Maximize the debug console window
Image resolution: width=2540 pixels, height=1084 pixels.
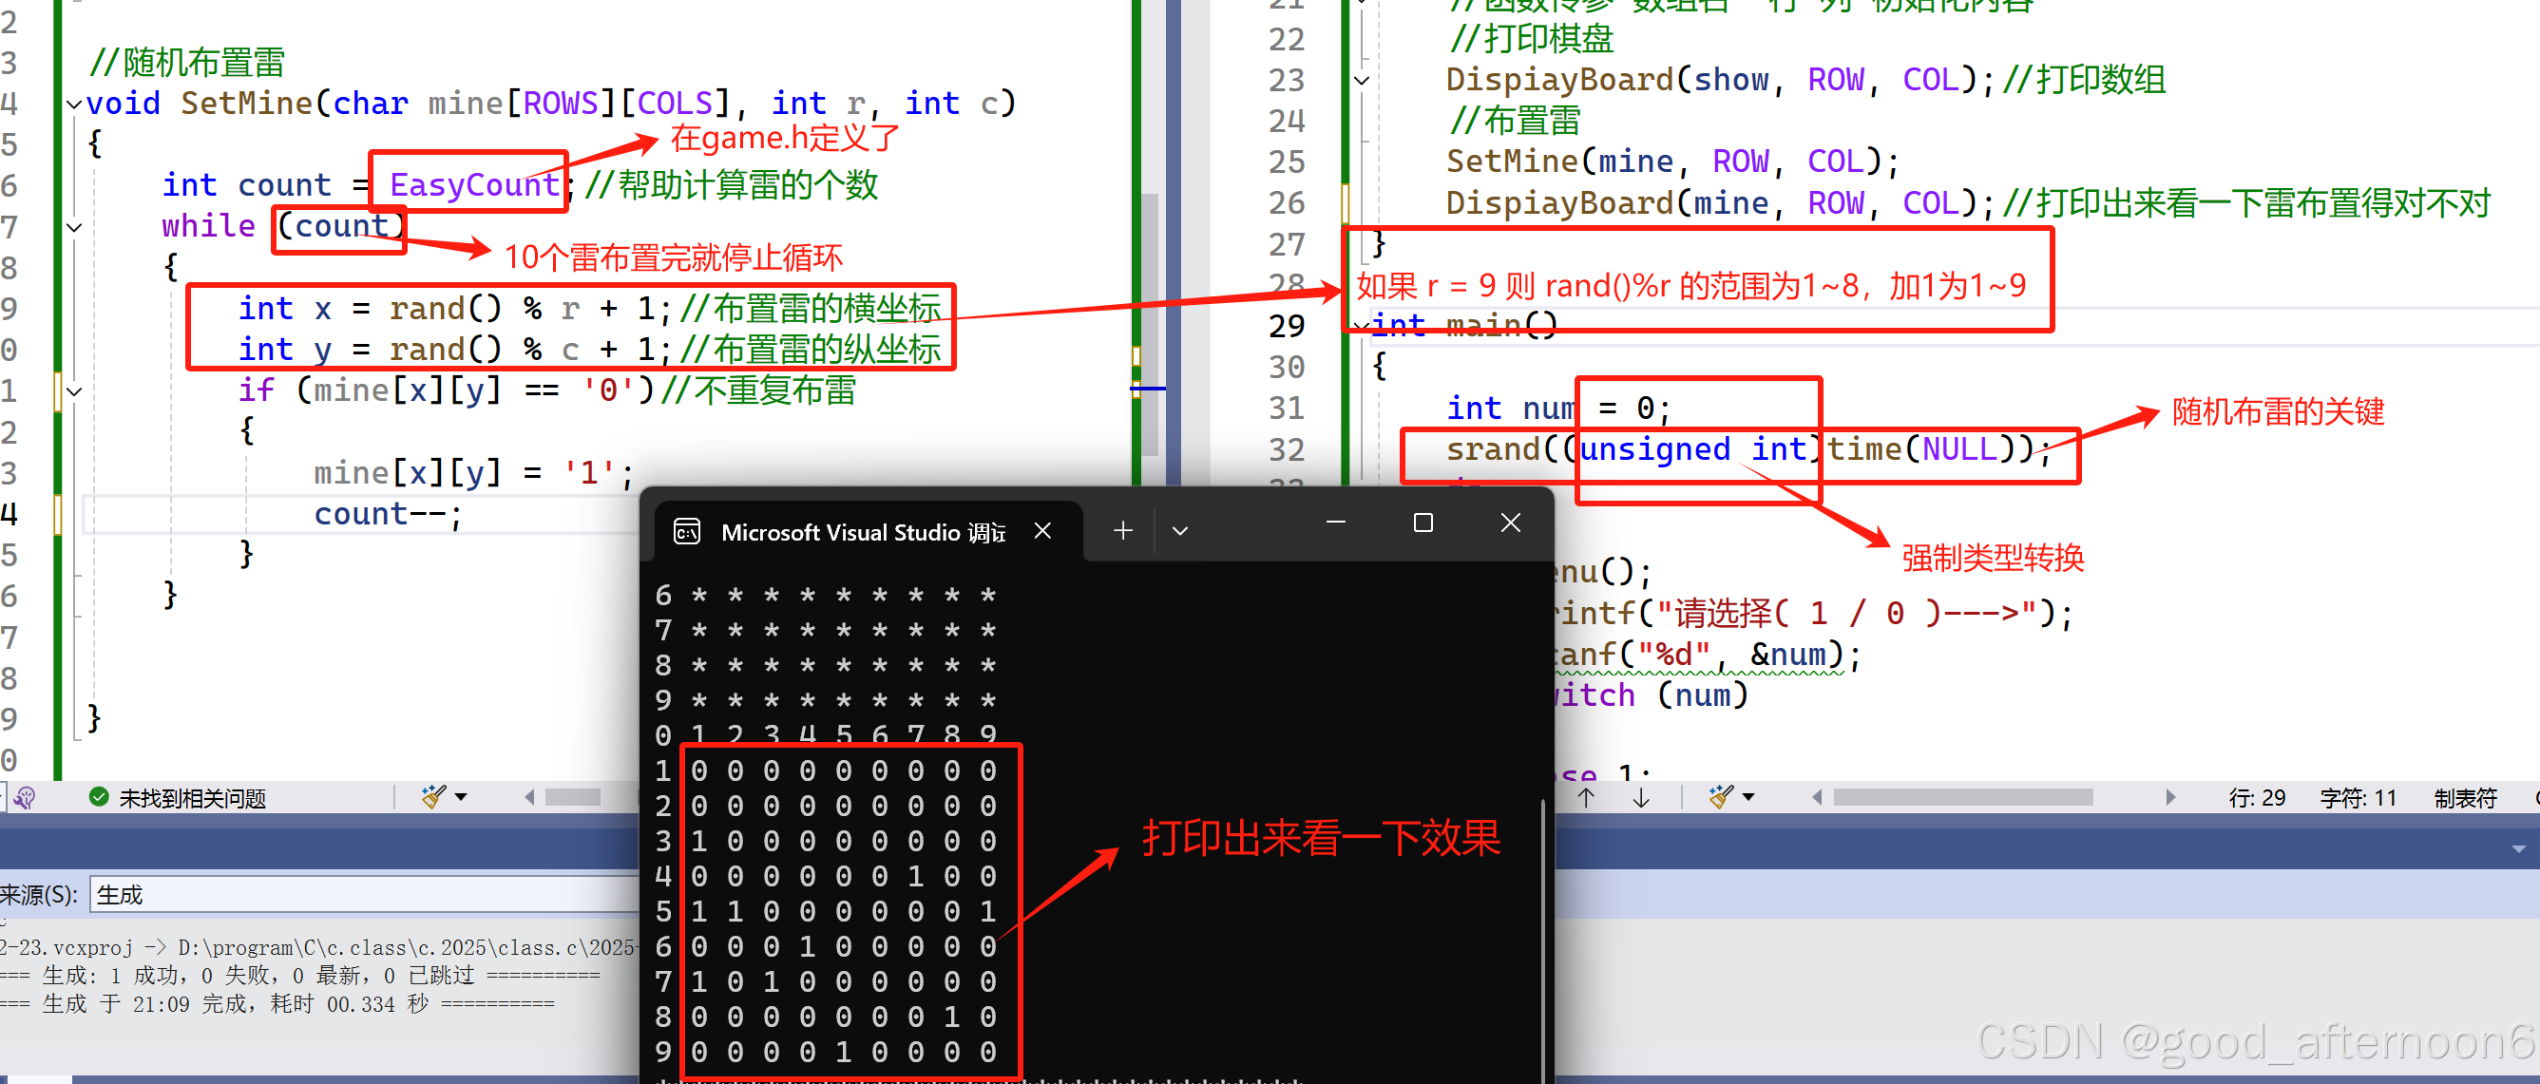pos(1422,523)
